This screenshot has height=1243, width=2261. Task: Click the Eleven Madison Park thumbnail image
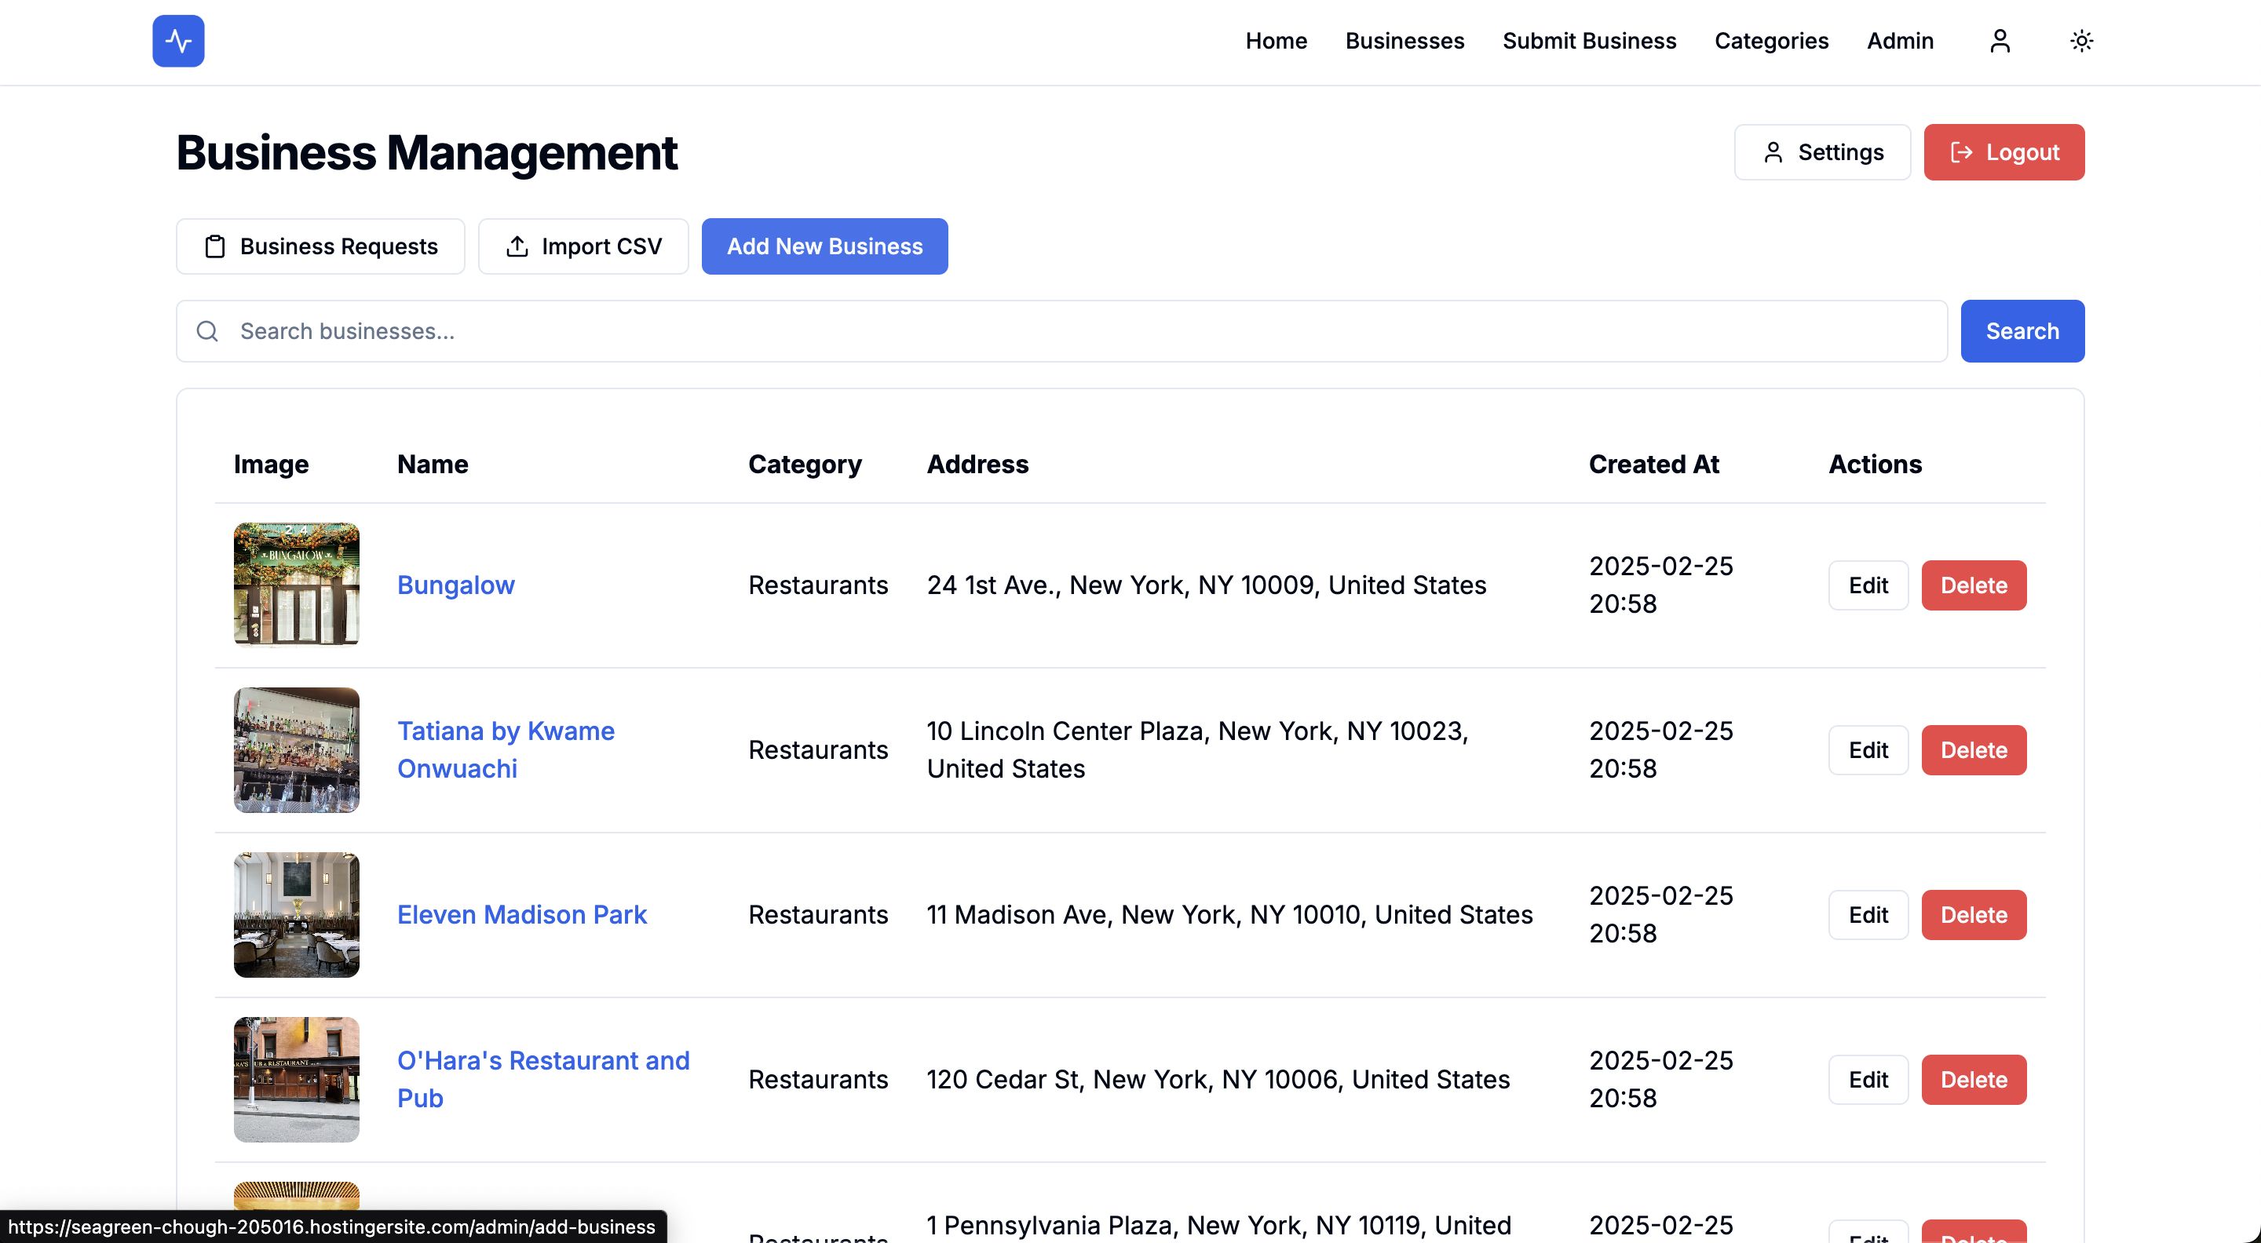pos(297,915)
